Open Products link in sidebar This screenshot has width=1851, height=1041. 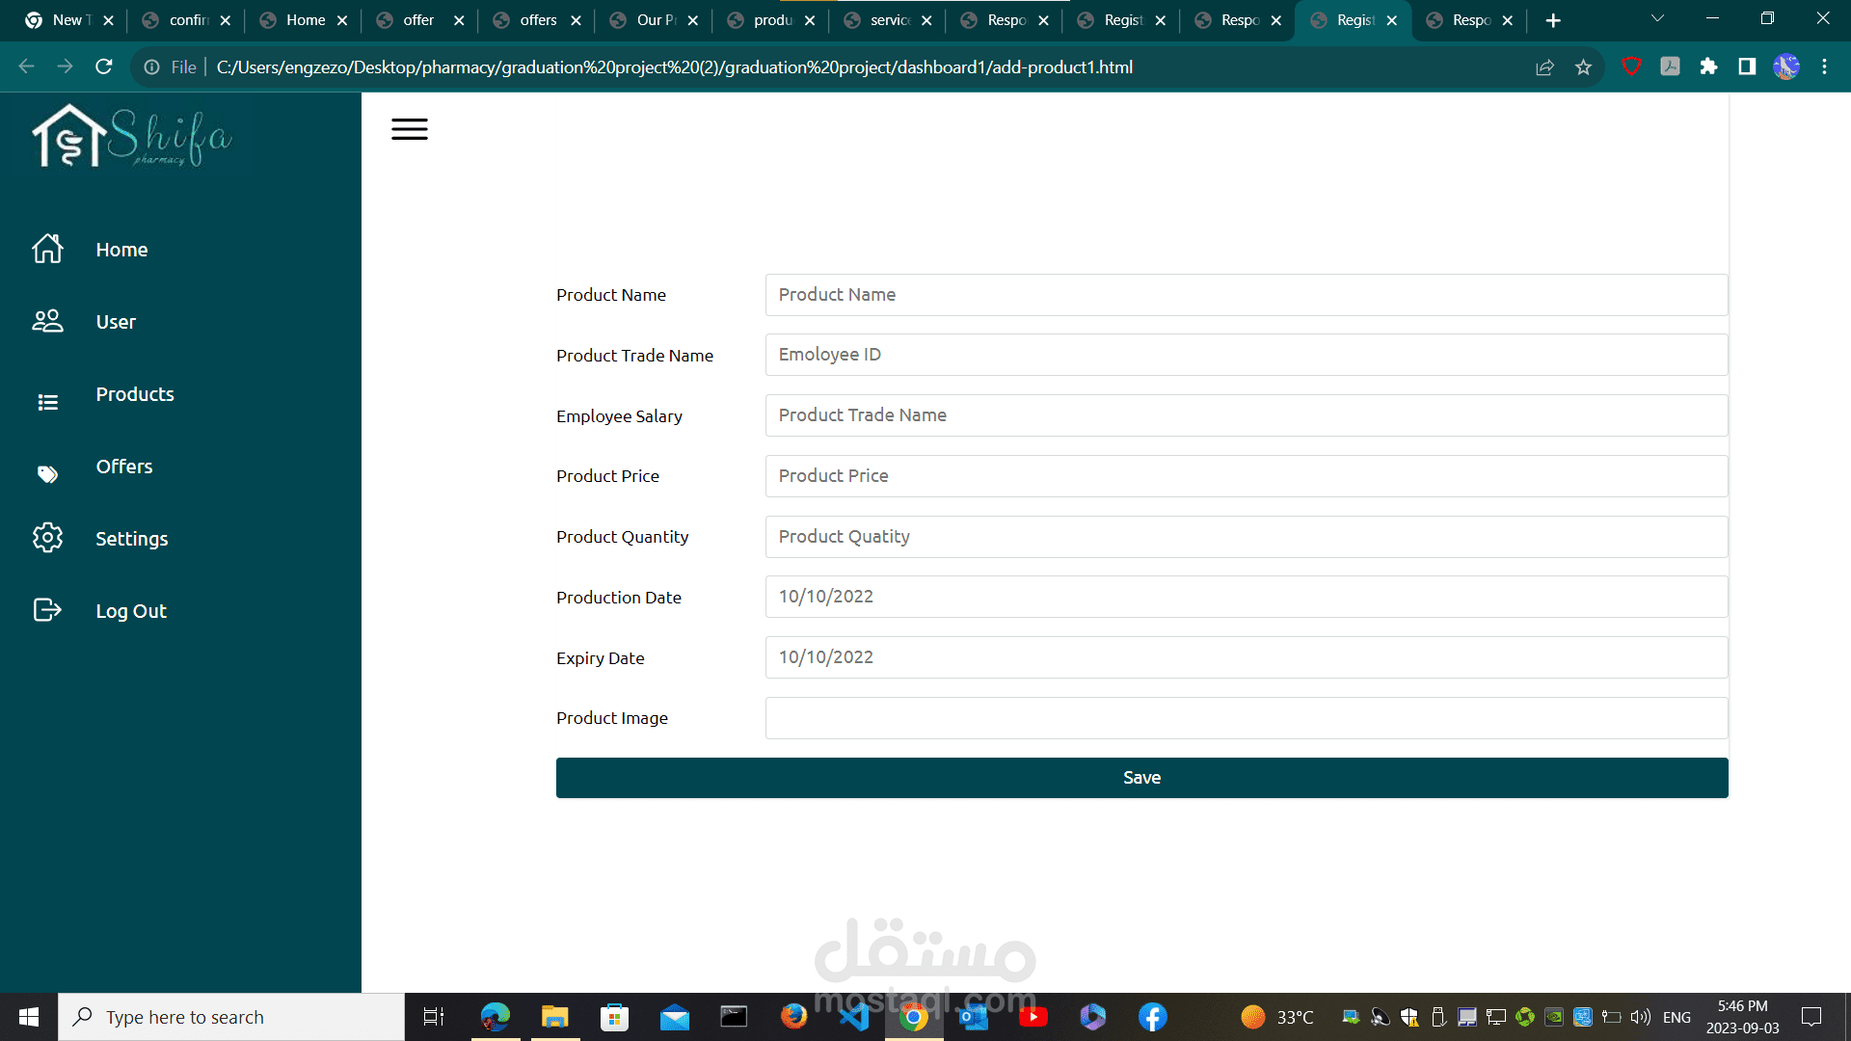pyautogui.click(x=135, y=394)
